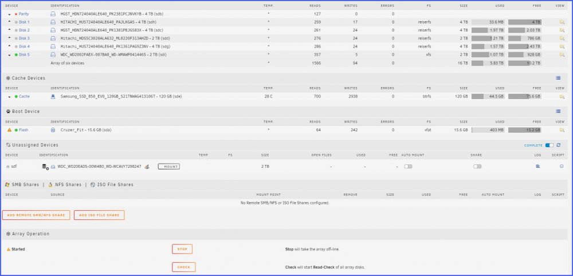Click Disk 3 Hitachi drive icon

tap(53, 38)
